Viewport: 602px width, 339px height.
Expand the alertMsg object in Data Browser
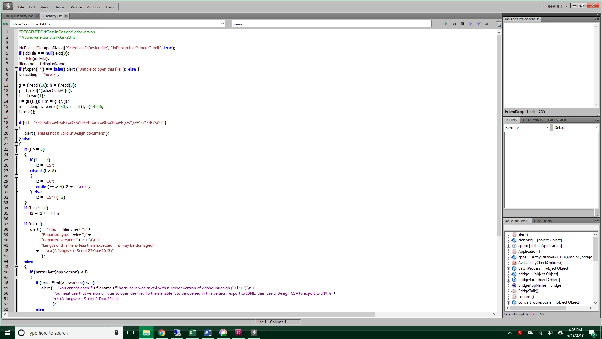(508, 240)
